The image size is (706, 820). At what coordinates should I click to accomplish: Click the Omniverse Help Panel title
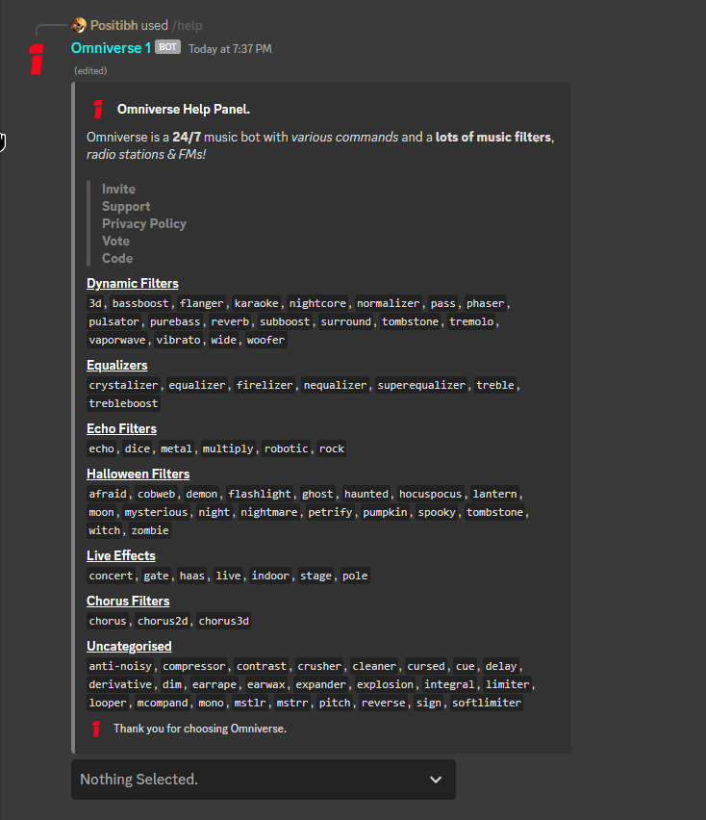[184, 109]
